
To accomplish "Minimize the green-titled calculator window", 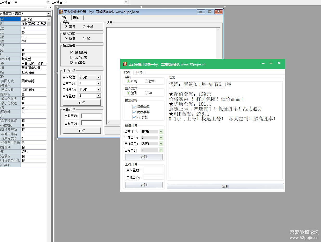I will coord(263,63).
